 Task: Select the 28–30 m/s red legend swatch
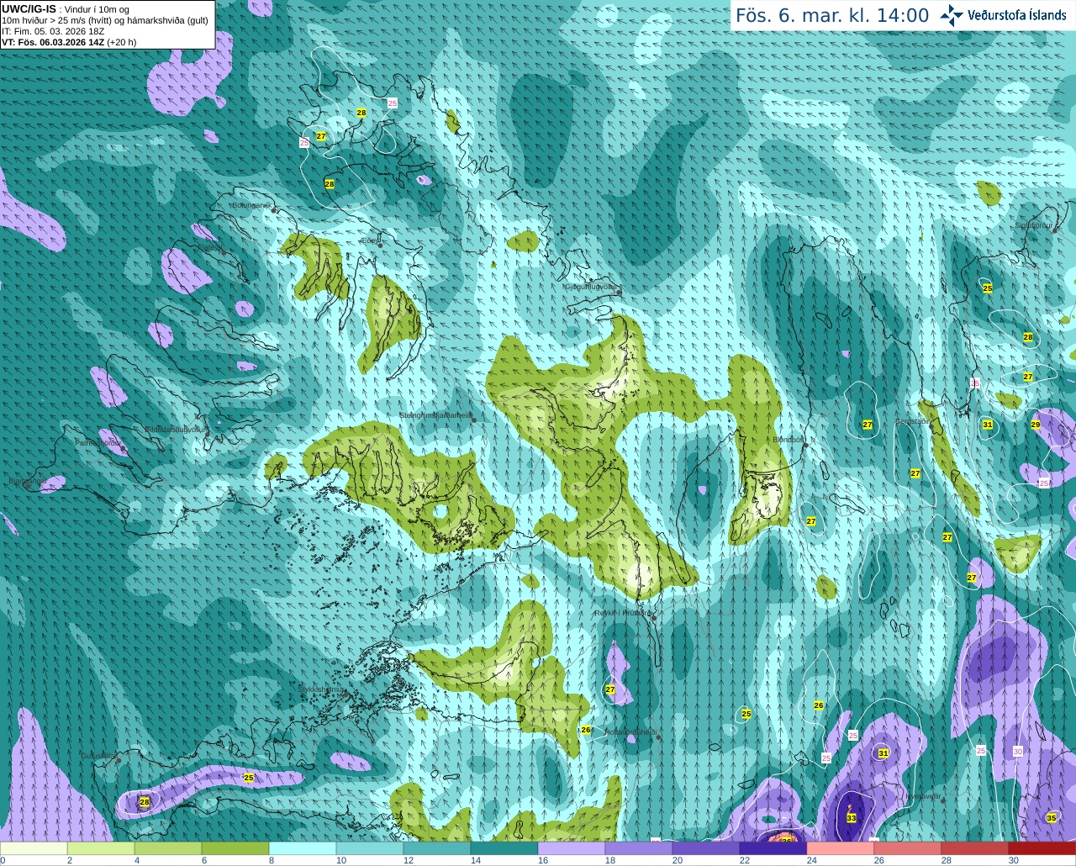click(x=975, y=848)
